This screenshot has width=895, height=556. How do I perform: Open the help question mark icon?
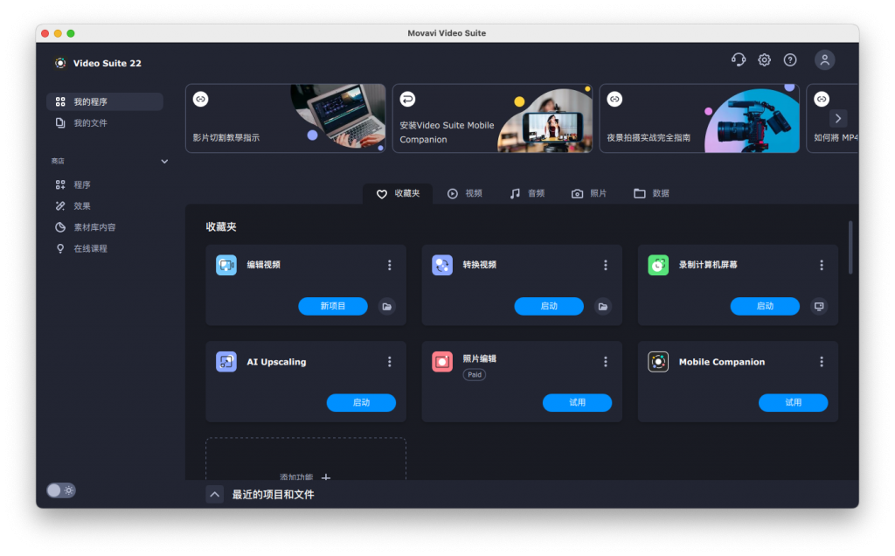[790, 59]
